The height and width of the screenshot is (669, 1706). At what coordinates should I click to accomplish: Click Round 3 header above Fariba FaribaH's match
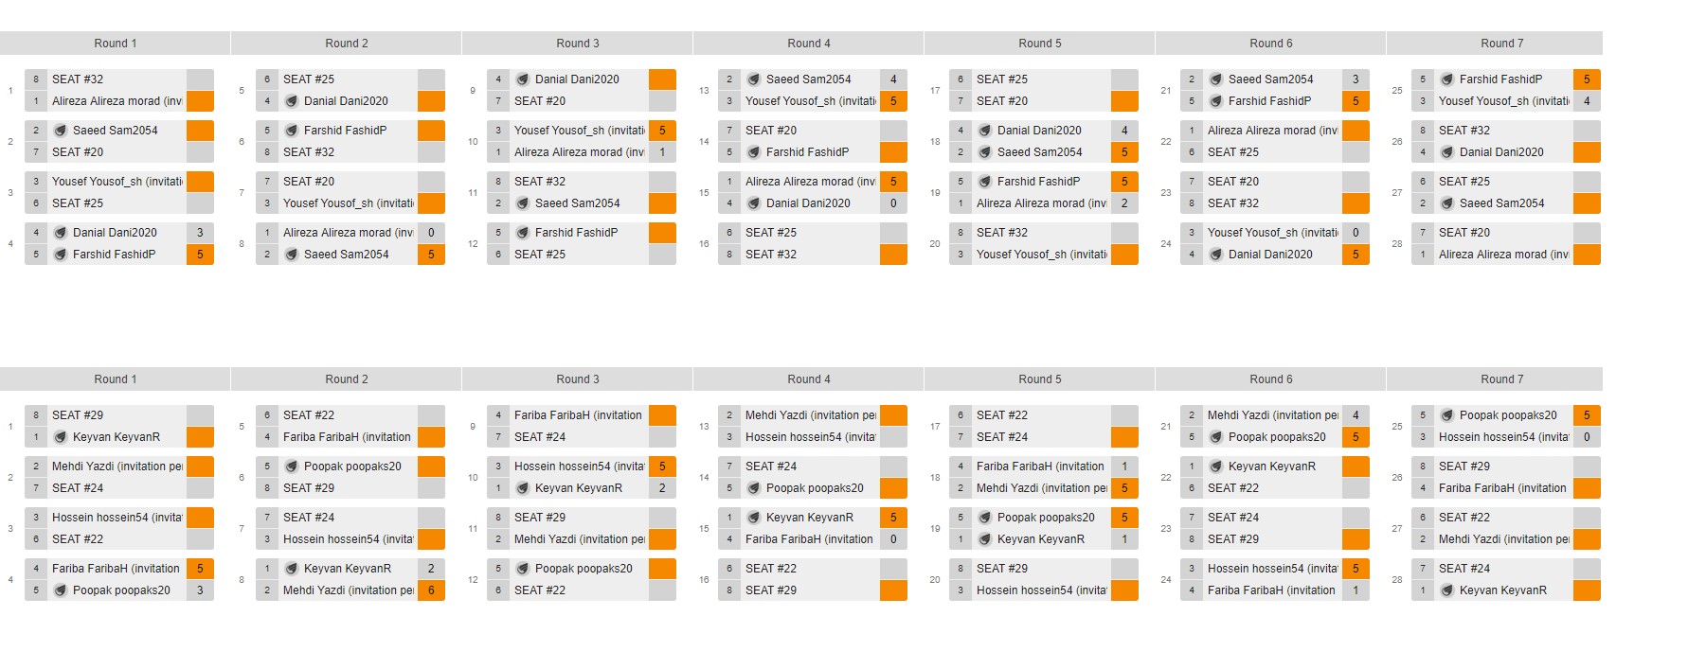[x=577, y=379]
